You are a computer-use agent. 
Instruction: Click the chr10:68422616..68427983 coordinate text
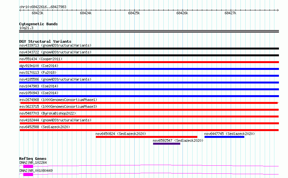(43, 7)
